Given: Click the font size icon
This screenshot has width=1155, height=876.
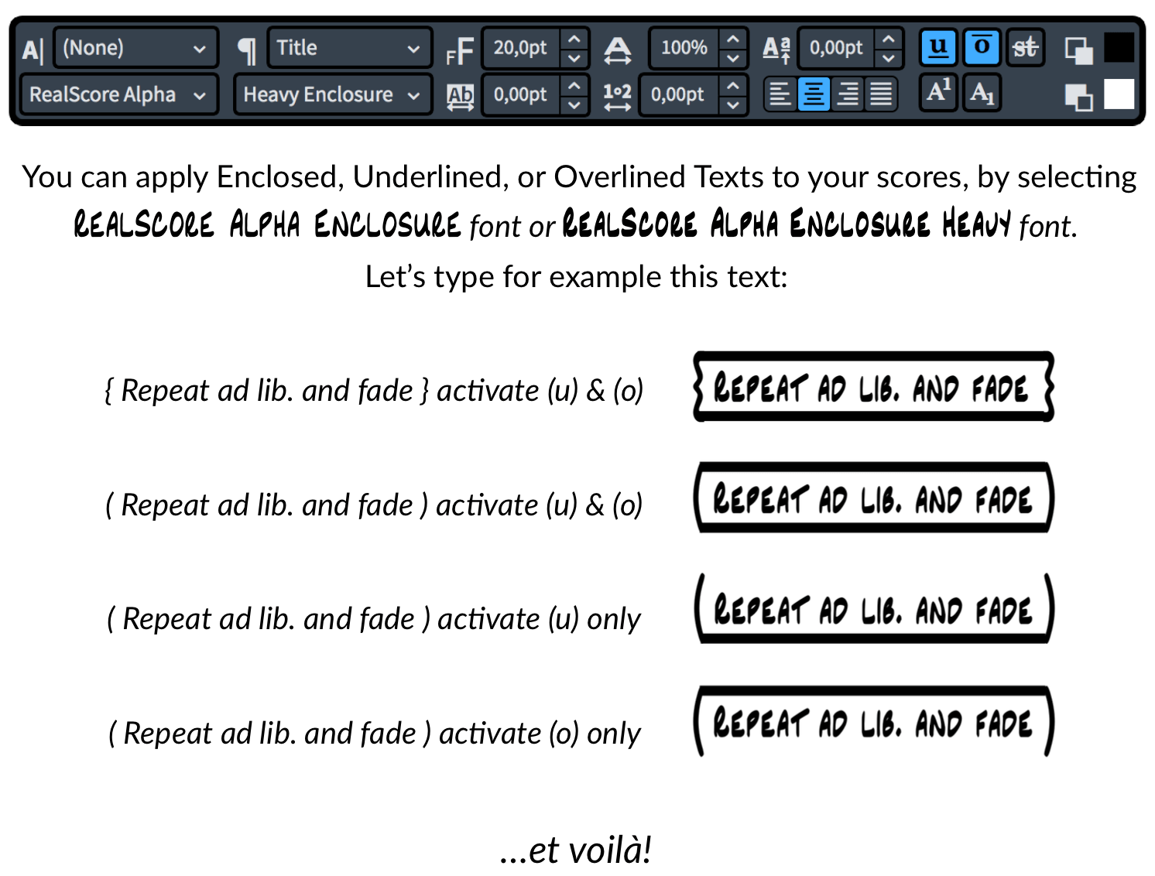Looking at the screenshot, I should click(x=460, y=52).
